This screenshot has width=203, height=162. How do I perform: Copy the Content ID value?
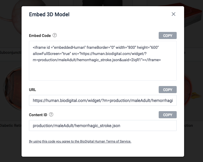point(168,115)
